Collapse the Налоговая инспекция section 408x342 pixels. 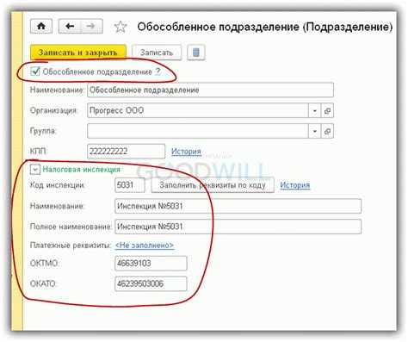tap(35, 170)
